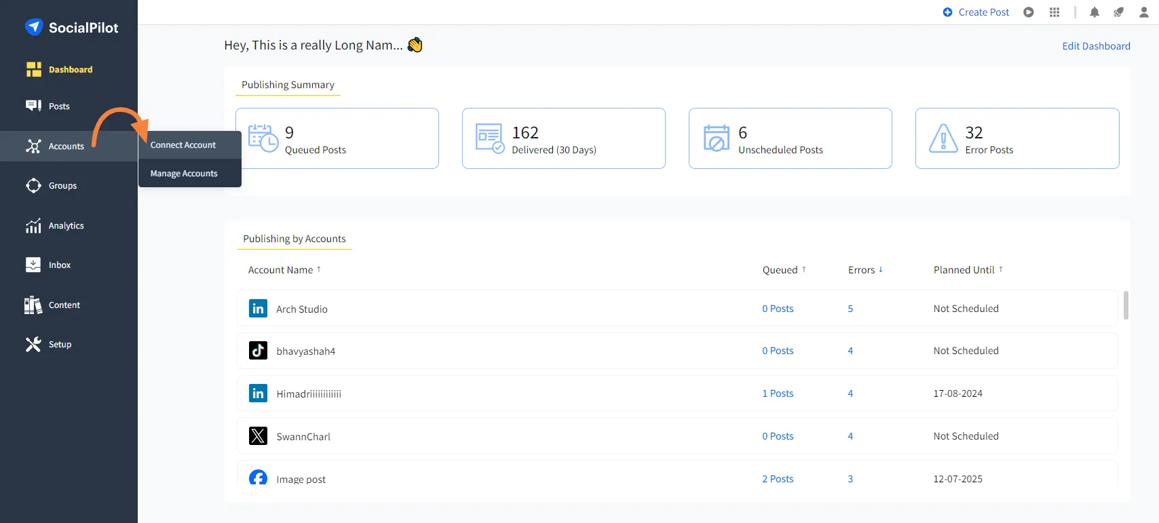
Task: Open Content label in the sidebar
Action: pyautogui.click(x=64, y=305)
